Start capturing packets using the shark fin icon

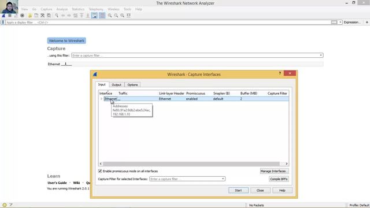pyautogui.click(x=3, y=16)
